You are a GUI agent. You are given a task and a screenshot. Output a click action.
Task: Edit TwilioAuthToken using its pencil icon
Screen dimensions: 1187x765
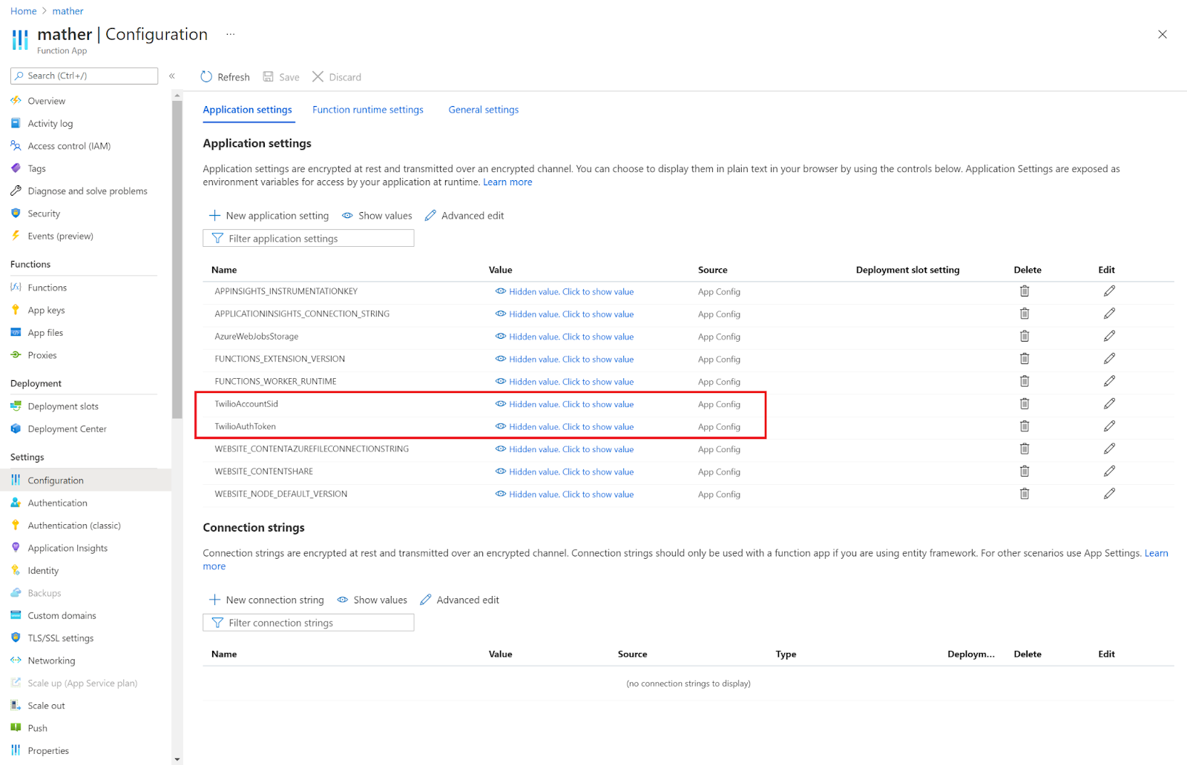1109,425
